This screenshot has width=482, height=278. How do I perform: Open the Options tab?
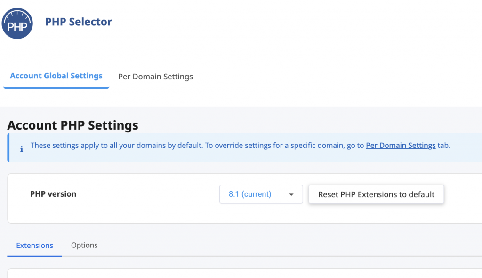point(84,245)
